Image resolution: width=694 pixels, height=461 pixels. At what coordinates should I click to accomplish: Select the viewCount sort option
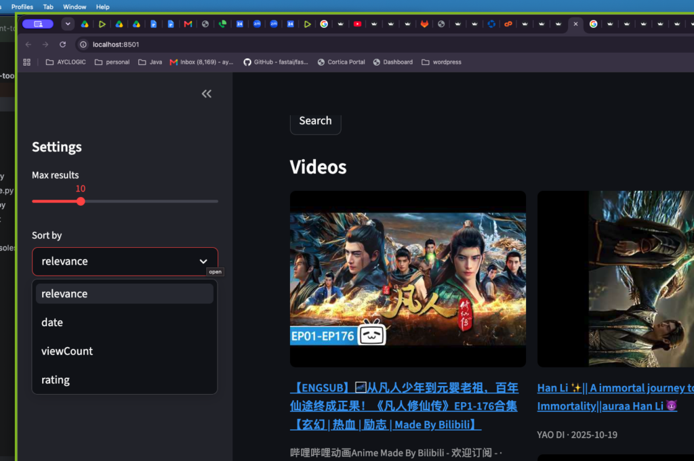click(125, 351)
